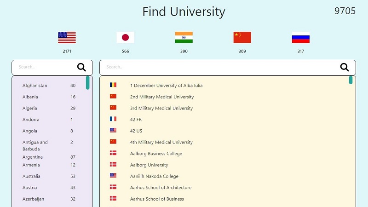Open Aarhus School of Architecture entry
368x207 pixels.
161,188
